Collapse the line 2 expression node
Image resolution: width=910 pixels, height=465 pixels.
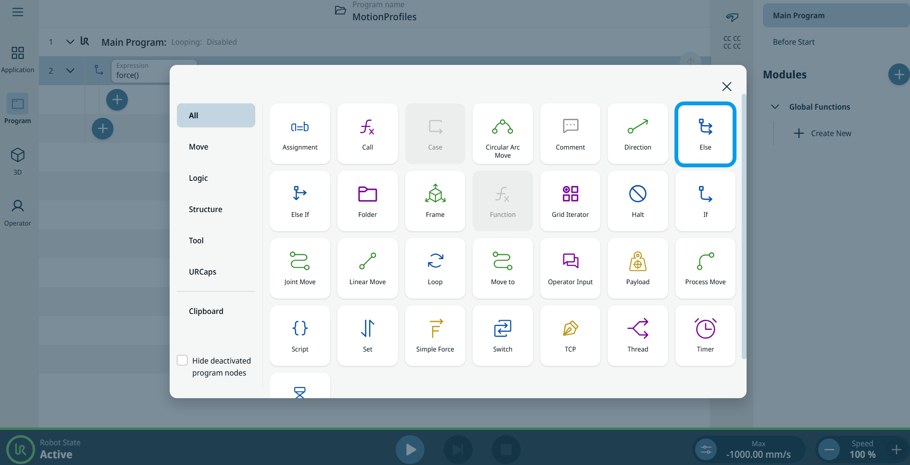coord(70,71)
